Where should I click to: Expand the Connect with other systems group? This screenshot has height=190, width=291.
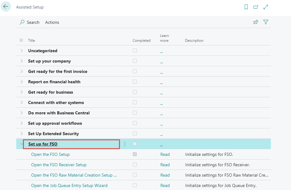click(21, 102)
